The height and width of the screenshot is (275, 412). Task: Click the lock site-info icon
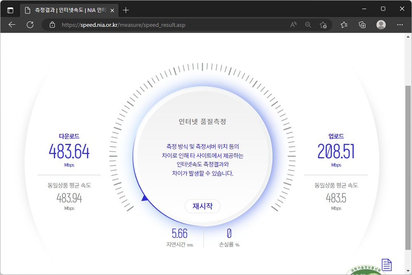pos(52,25)
